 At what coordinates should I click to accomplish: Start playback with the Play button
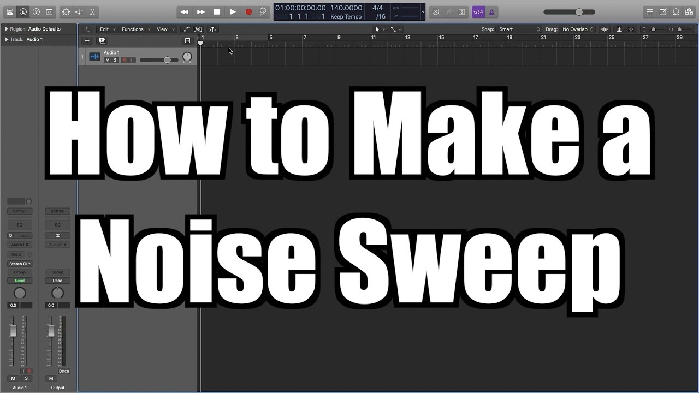233,11
